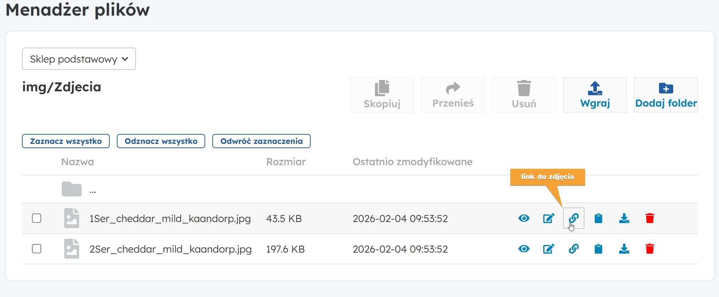Click clipboard icon for 1Ser_cheddar_mild_kaandorp.jpg

pyautogui.click(x=598, y=218)
